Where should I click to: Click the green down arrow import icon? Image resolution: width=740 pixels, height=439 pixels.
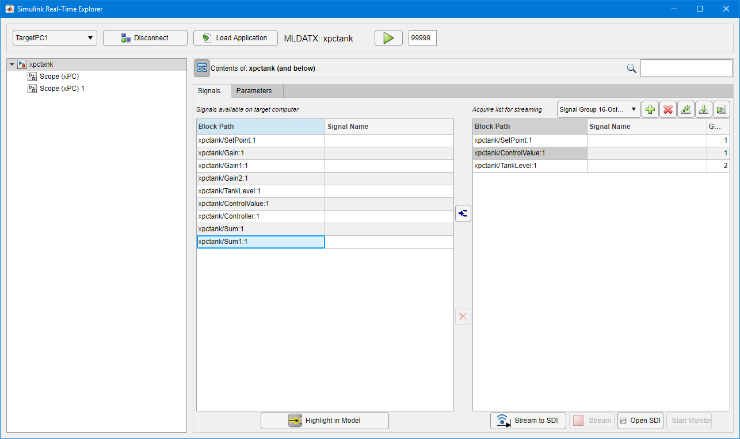(x=704, y=109)
